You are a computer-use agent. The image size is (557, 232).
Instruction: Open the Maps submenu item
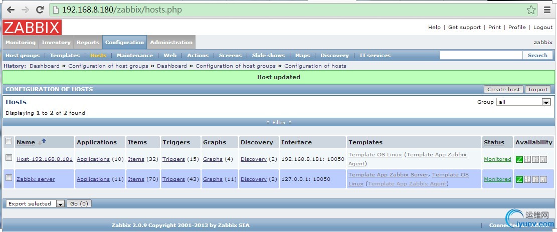(x=302, y=56)
